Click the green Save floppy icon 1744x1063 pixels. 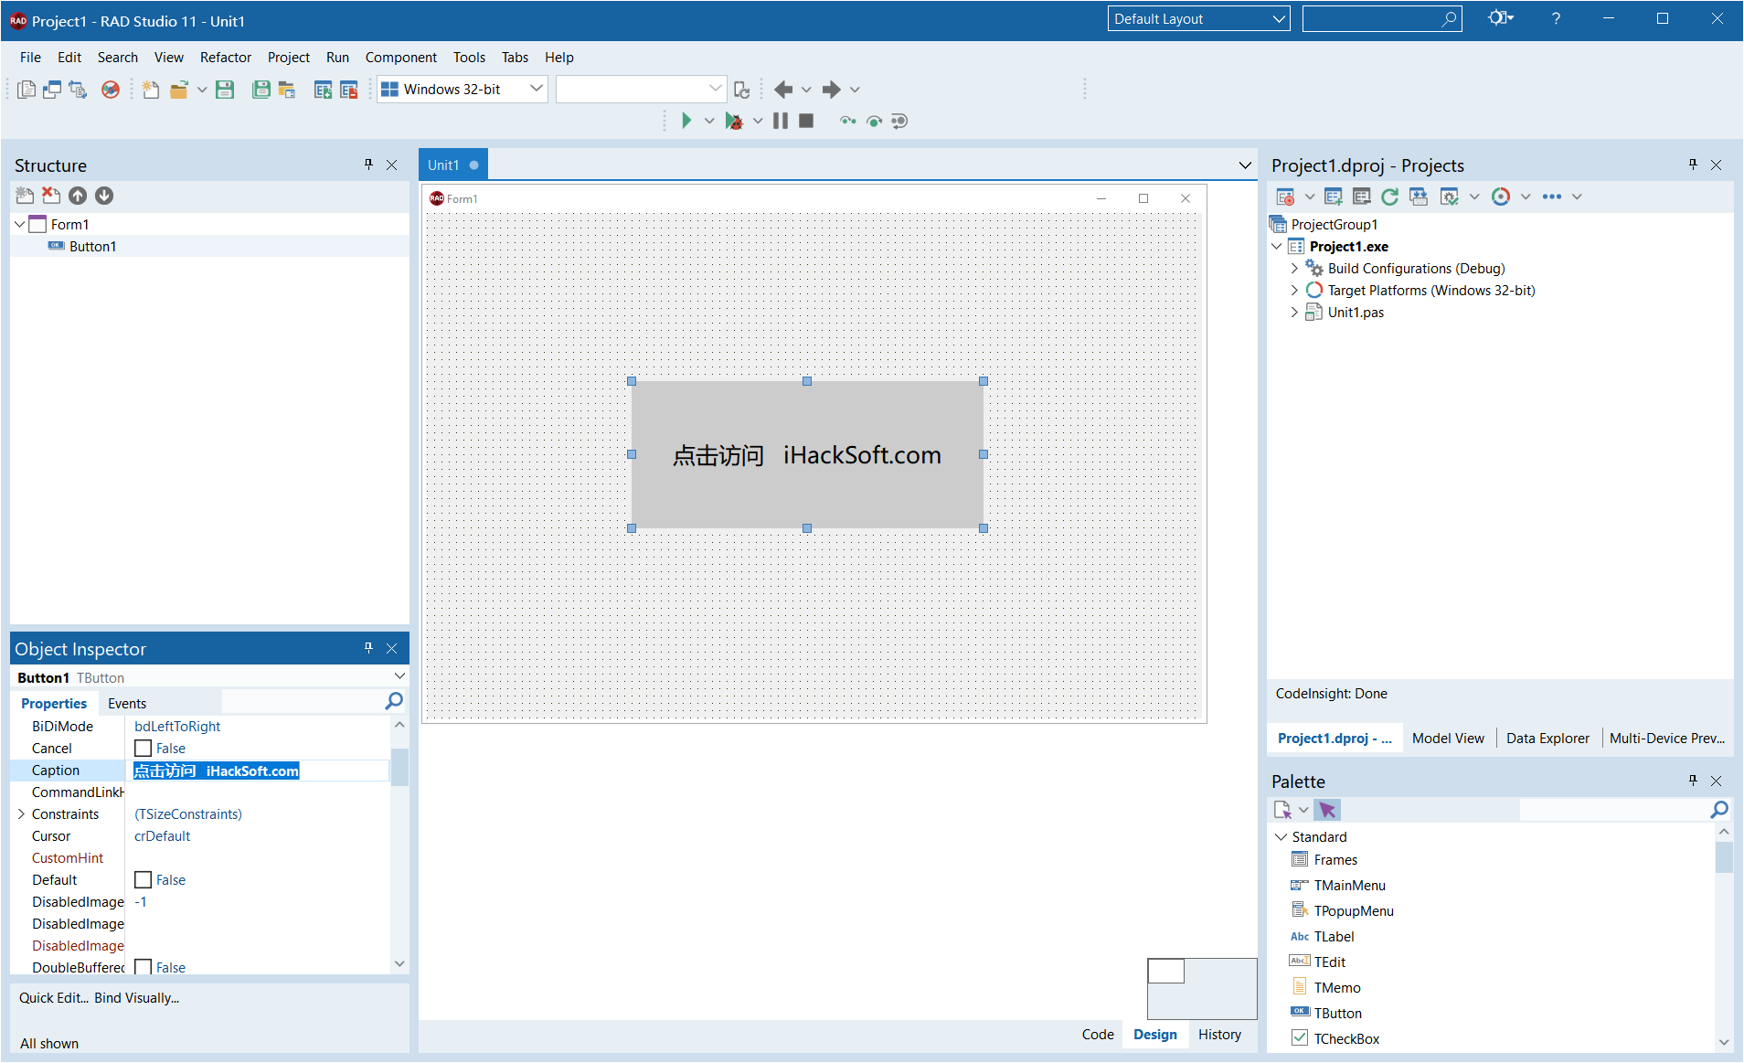click(225, 90)
